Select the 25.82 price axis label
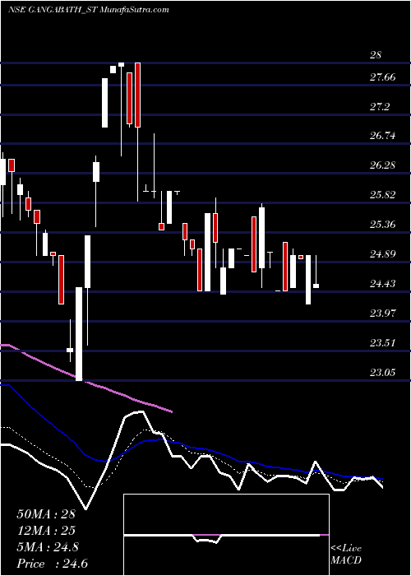The height and width of the screenshot is (576, 411). point(383,195)
